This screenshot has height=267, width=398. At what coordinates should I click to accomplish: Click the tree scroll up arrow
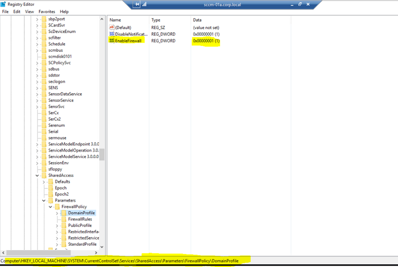(x=102, y=19)
